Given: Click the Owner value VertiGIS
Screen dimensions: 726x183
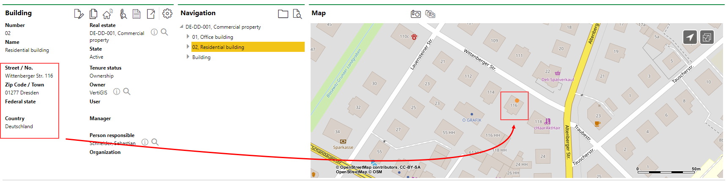Looking at the screenshot, I should click(98, 93).
